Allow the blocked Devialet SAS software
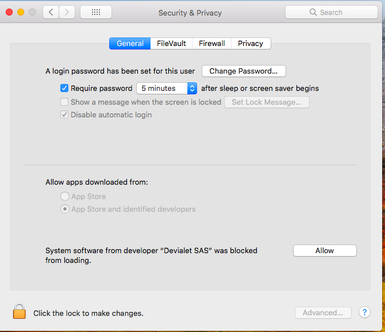Image resolution: width=385 pixels, height=332 pixels. (325, 250)
